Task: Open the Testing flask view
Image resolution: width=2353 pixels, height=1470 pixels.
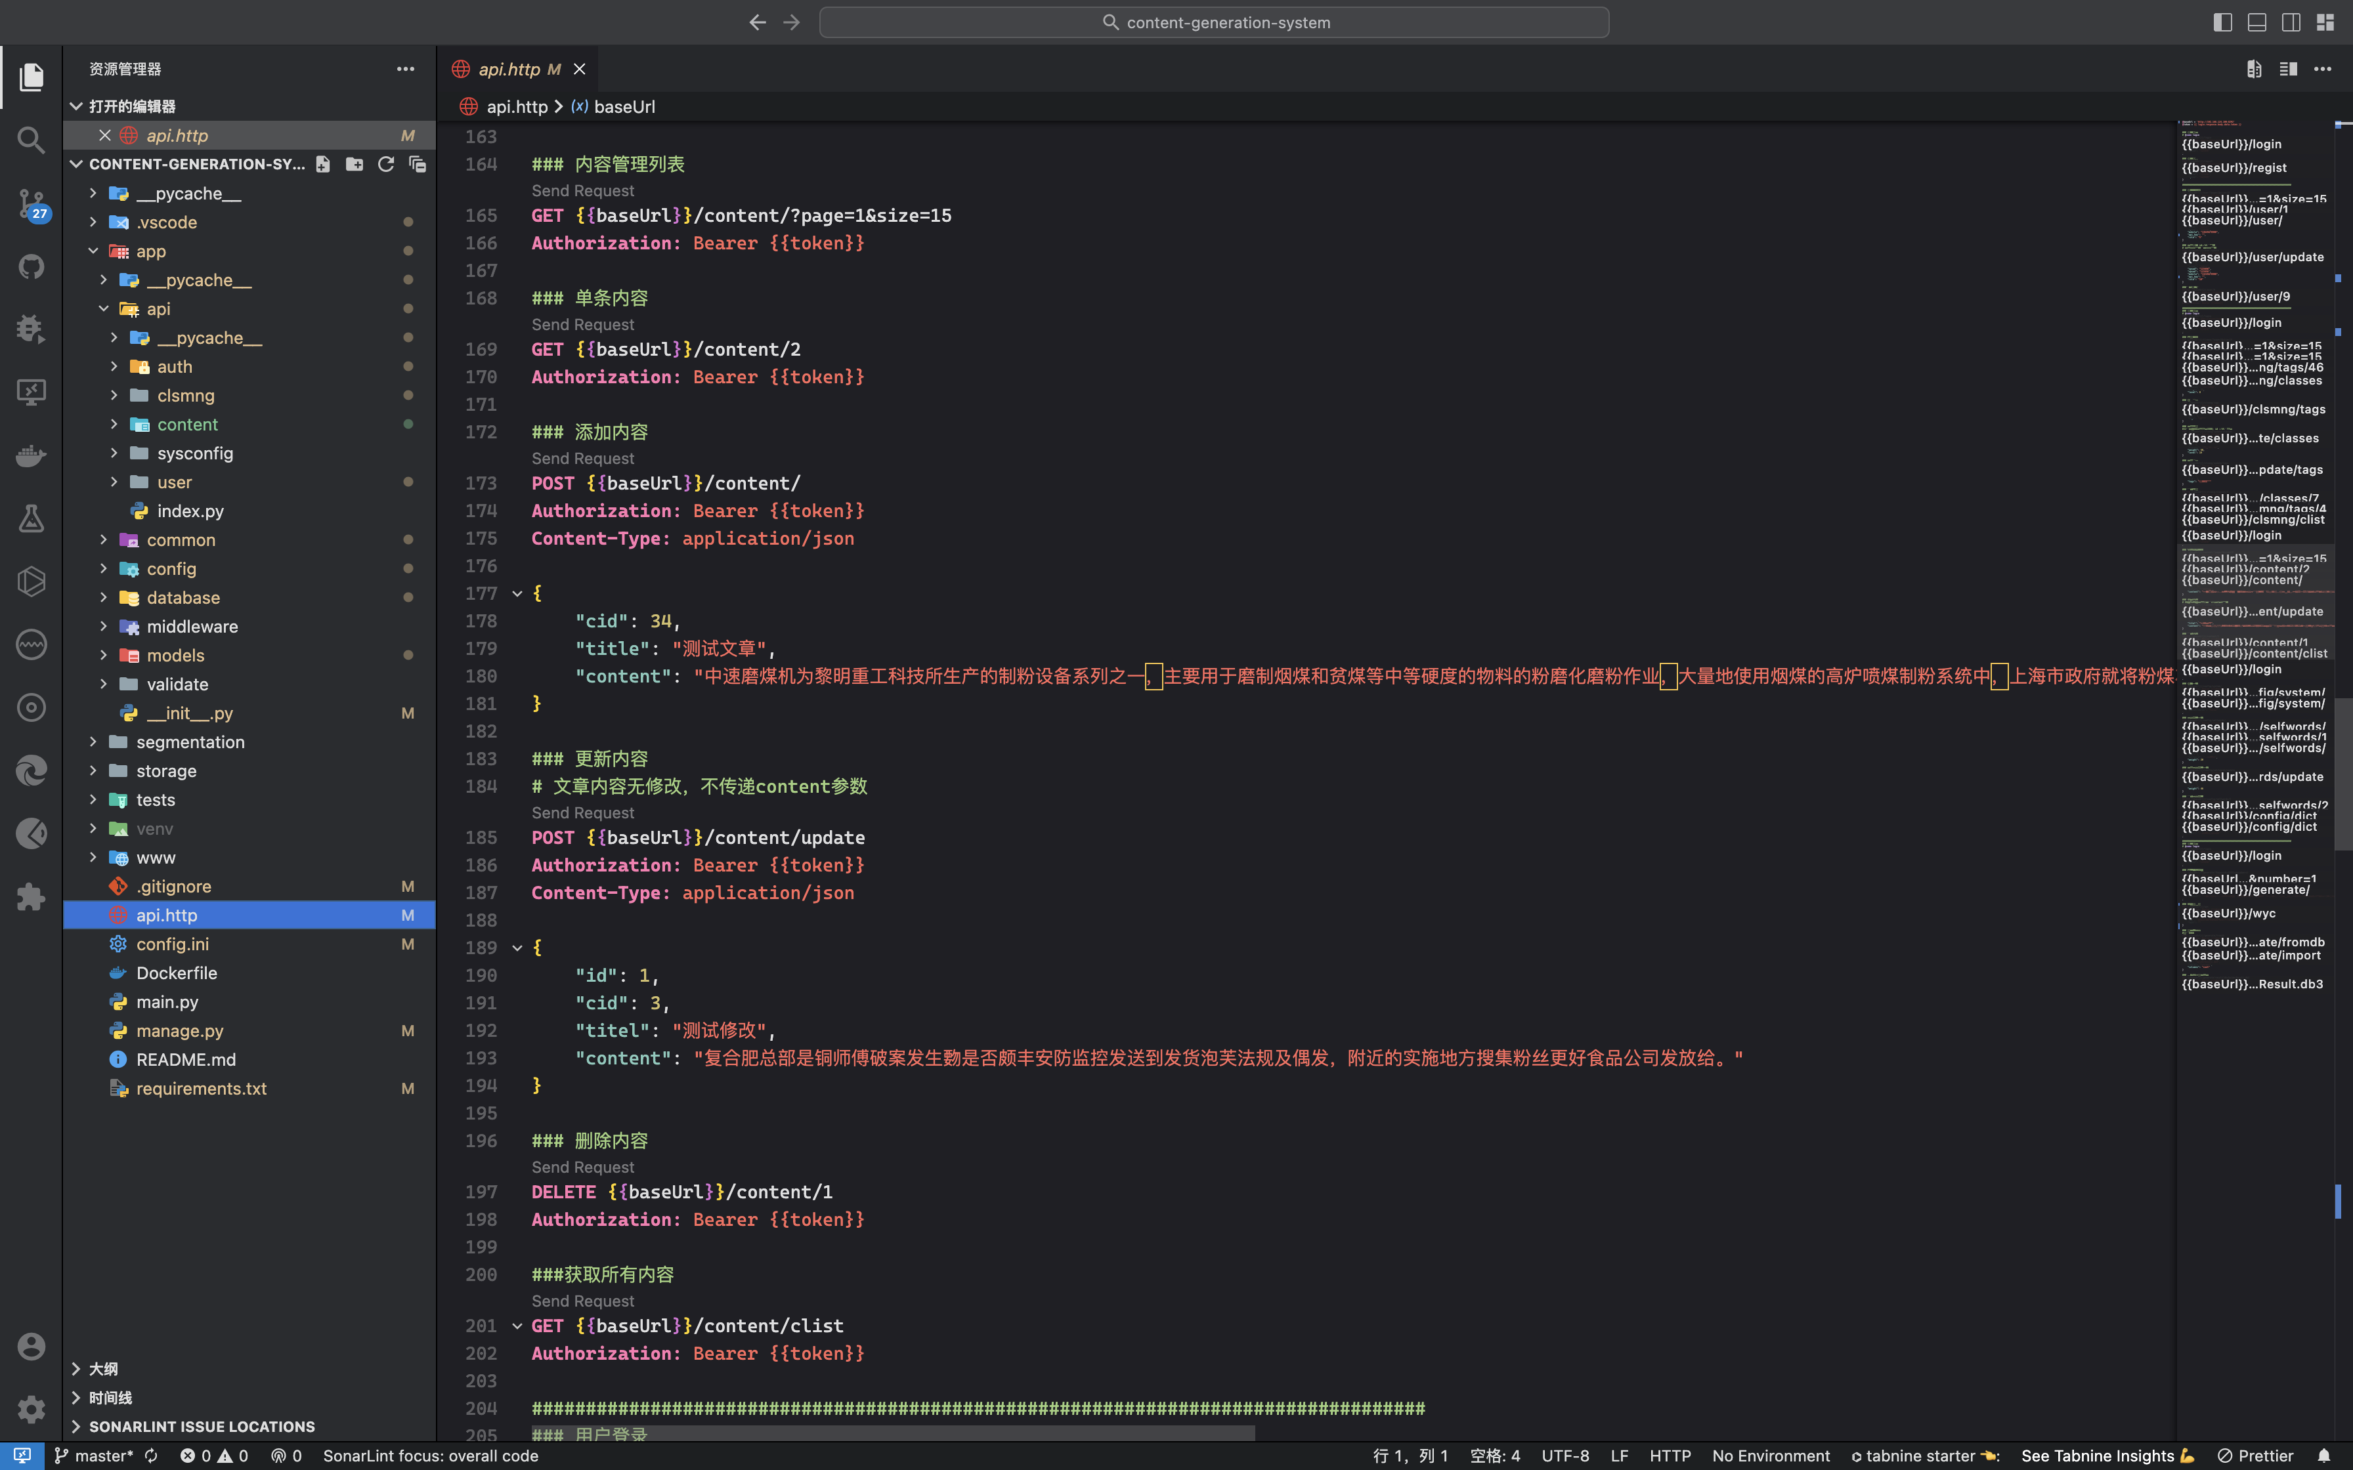Action: [31, 518]
